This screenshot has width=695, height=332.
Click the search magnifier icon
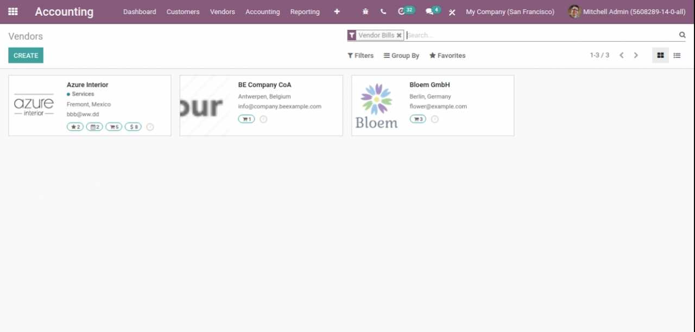[x=682, y=35]
